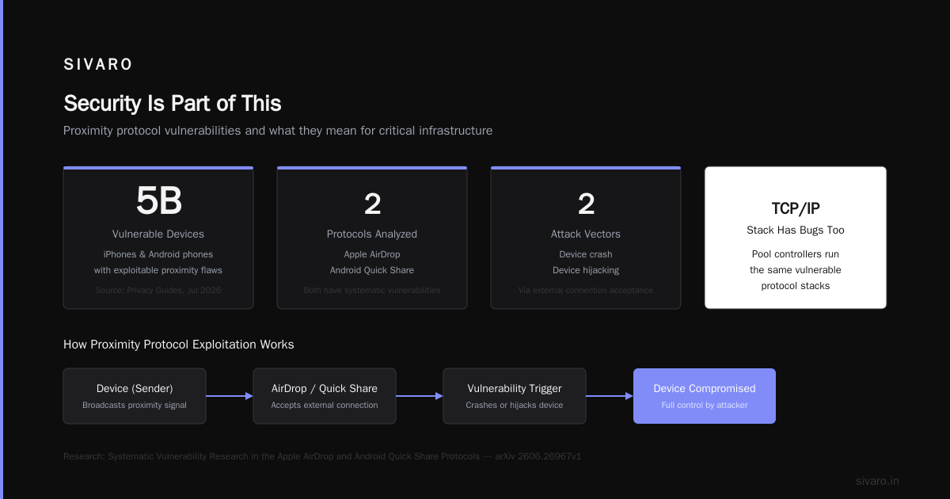Click the 'Vulnerability Trigger' flow box
The height and width of the screenshot is (499, 950).
515,396
